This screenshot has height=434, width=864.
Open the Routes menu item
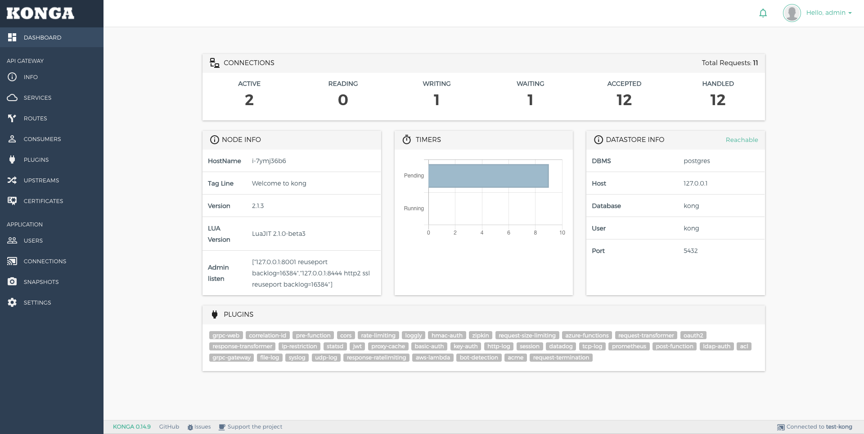[x=52, y=118]
